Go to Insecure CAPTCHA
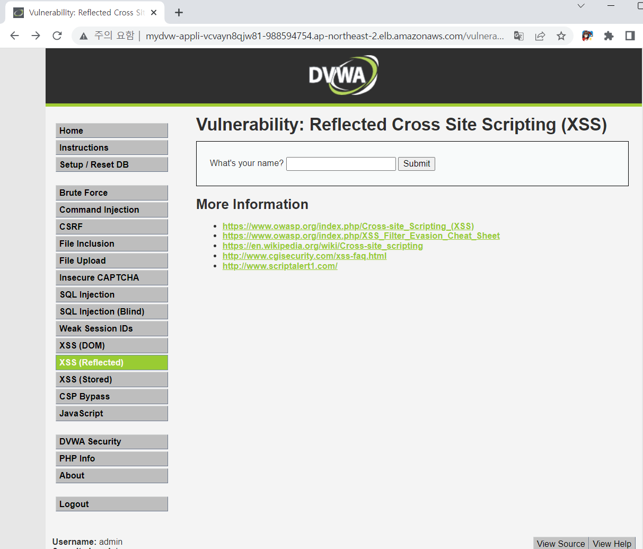The width and height of the screenshot is (643, 549). pos(112,277)
